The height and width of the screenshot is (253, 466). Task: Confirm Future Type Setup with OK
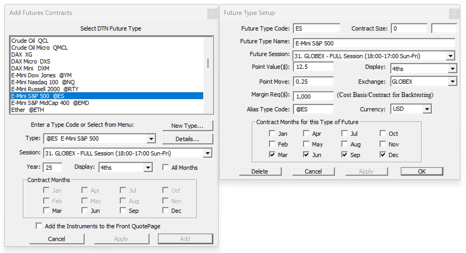[422, 171]
